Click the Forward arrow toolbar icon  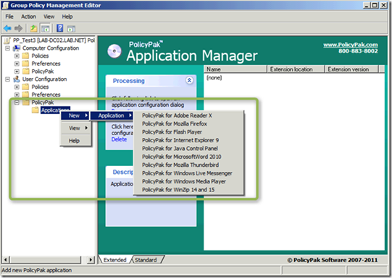pyautogui.click(x=18, y=28)
